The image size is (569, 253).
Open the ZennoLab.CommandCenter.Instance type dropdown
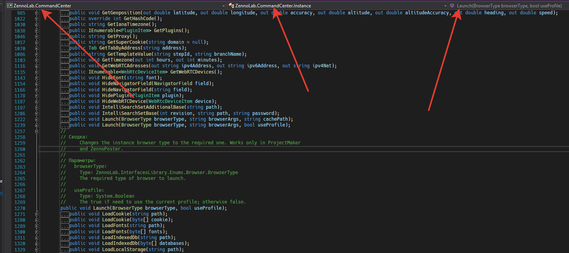[338, 6]
